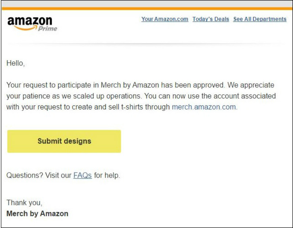
Task: Click the words for help after FAQs
Action: coord(107,175)
